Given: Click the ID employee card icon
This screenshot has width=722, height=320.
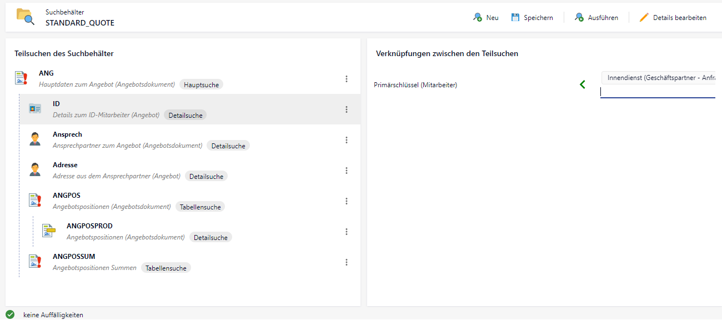Looking at the screenshot, I should click(x=35, y=109).
